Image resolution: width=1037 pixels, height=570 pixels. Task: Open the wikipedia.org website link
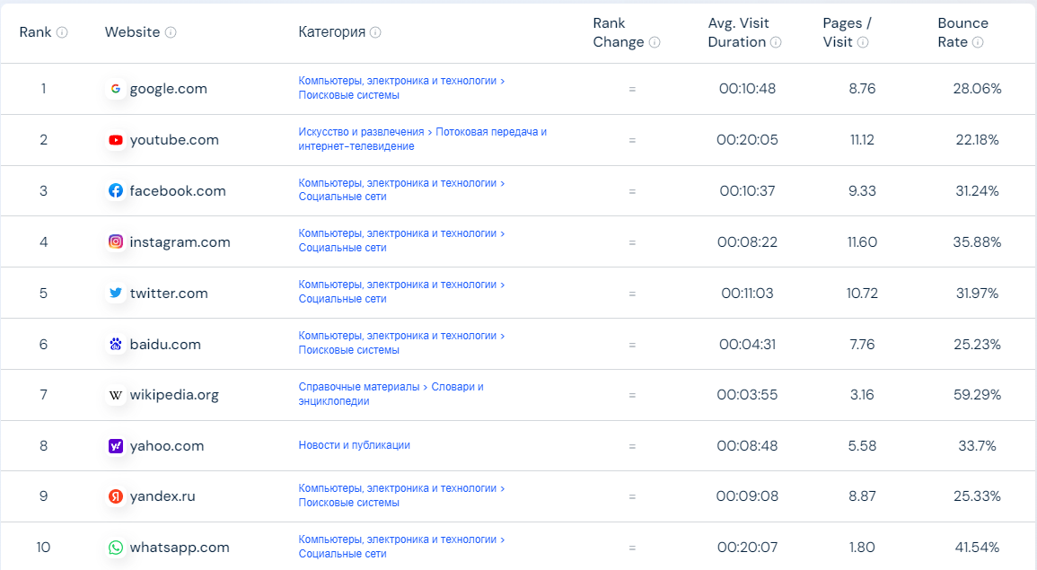pyautogui.click(x=174, y=395)
